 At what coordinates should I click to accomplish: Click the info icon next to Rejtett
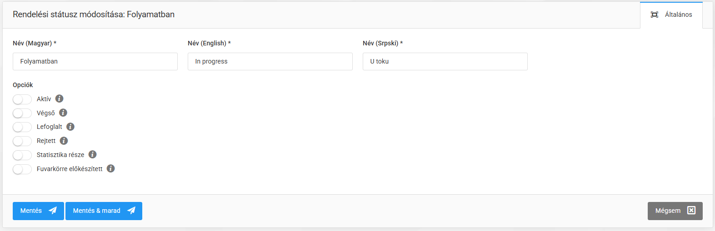[x=64, y=141]
